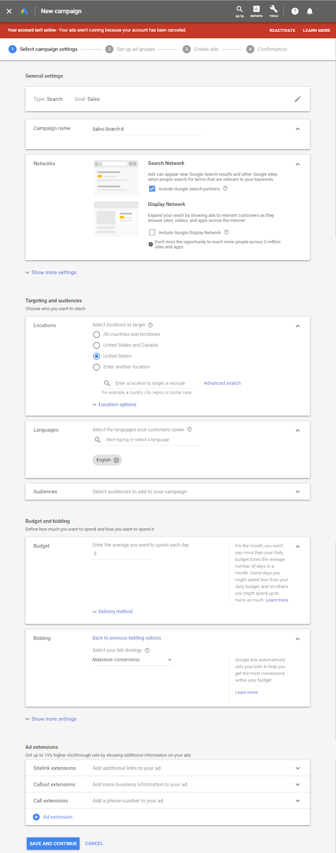The height and width of the screenshot is (853, 336).
Task: Check Include Google Display Network
Action: (152, 232)
